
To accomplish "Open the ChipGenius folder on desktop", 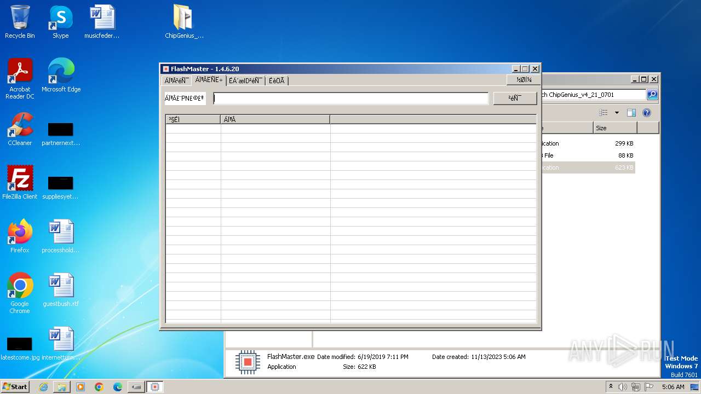I will point(184,22).
